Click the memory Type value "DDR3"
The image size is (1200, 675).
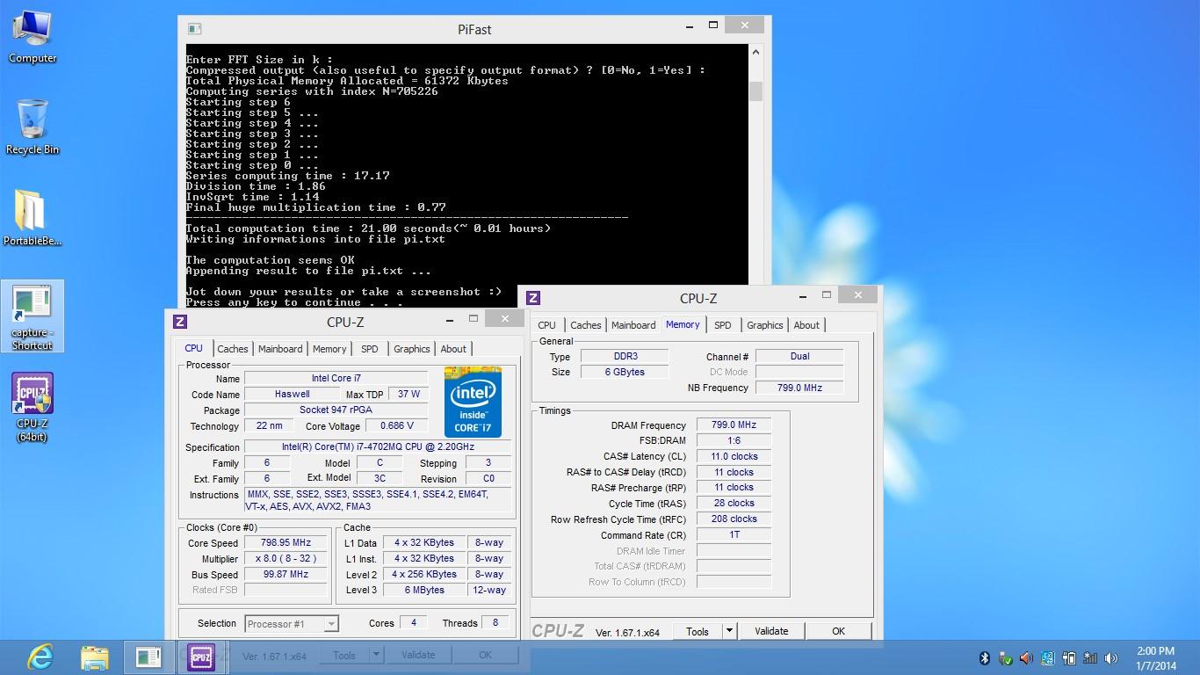click(x=623, y=357)
